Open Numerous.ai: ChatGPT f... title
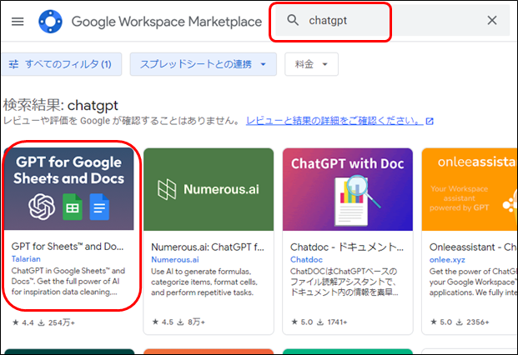 (x=208, y=247)
